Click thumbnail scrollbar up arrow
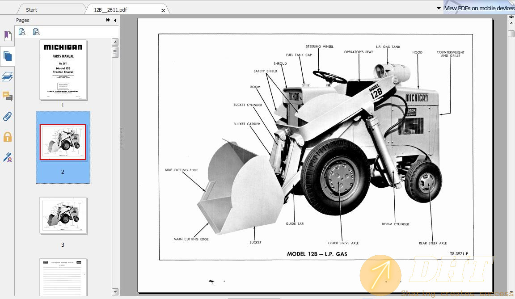The height and width of the screenshot is (299, 515). [115, 42]
